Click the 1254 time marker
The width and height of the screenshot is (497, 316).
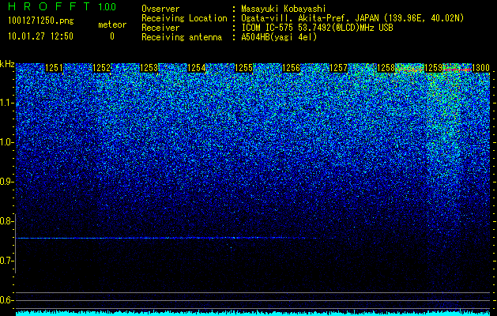pyautogui.click(x=197, y=68)
